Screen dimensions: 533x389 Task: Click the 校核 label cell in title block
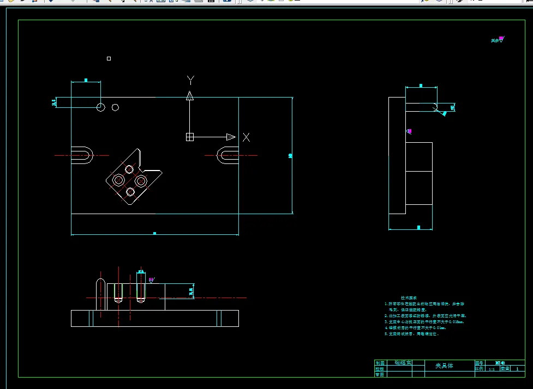[380, 369]
